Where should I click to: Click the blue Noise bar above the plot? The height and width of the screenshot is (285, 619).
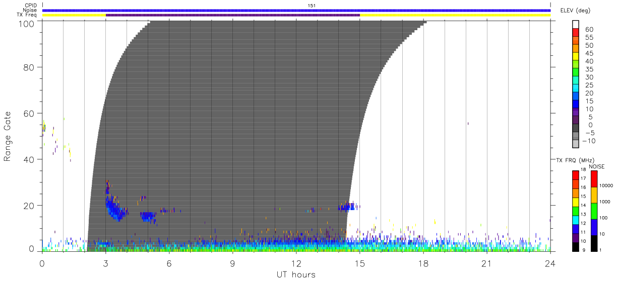pyautogui.click(x=296, y=10)
